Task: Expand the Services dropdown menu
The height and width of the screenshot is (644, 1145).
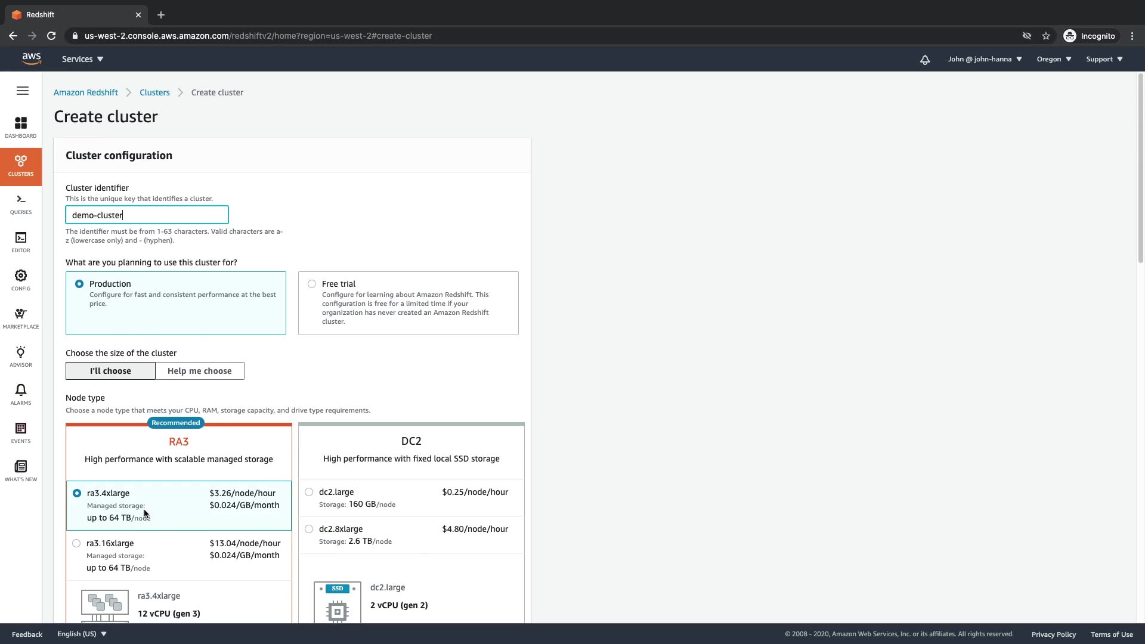Action: click(x=82, y=59)
